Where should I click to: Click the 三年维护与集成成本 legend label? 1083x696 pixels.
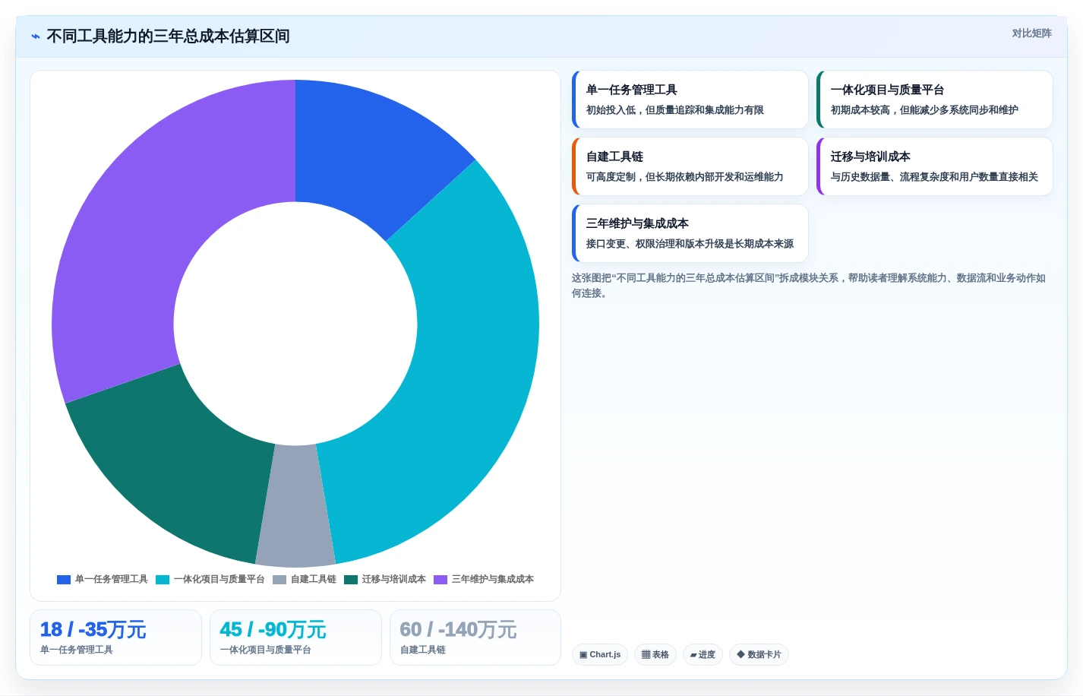tap(493, 579)
